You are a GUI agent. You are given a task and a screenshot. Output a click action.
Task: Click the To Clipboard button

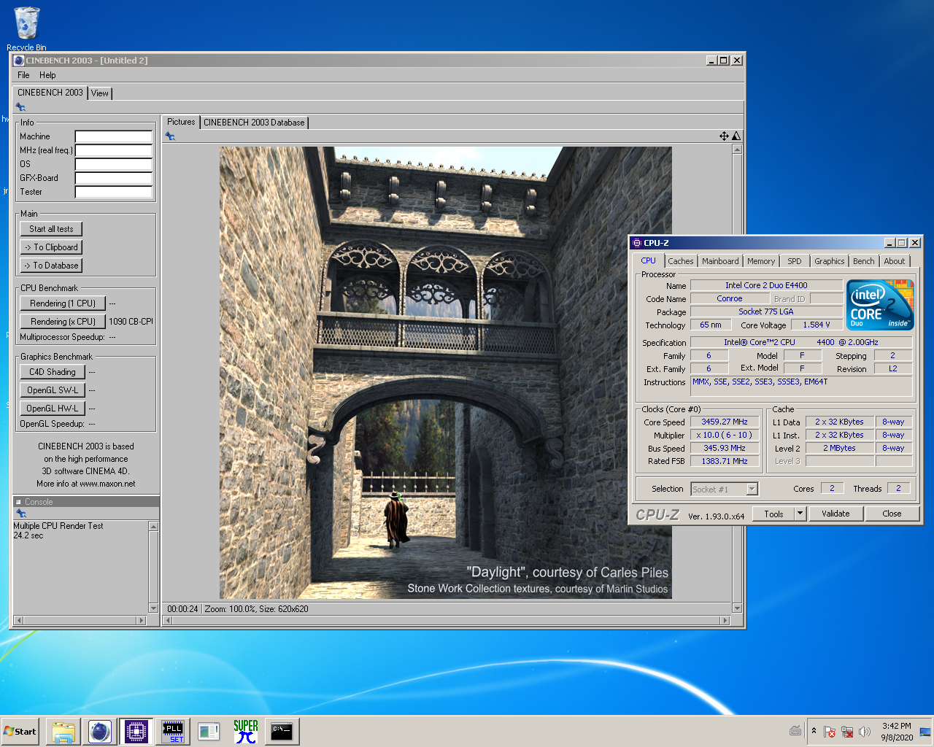[51, 247]
